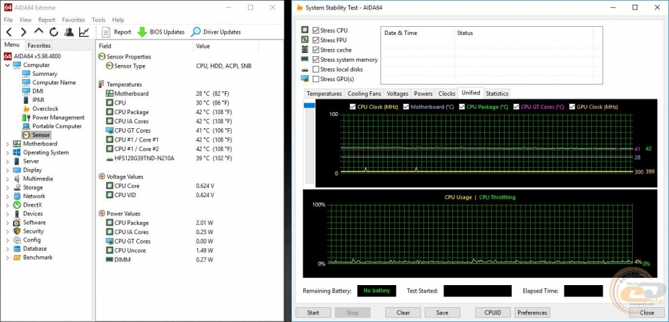
Task: Toggle the GPU Clock (MHz) graph checkbox
Action: click(x=572, y=107)
